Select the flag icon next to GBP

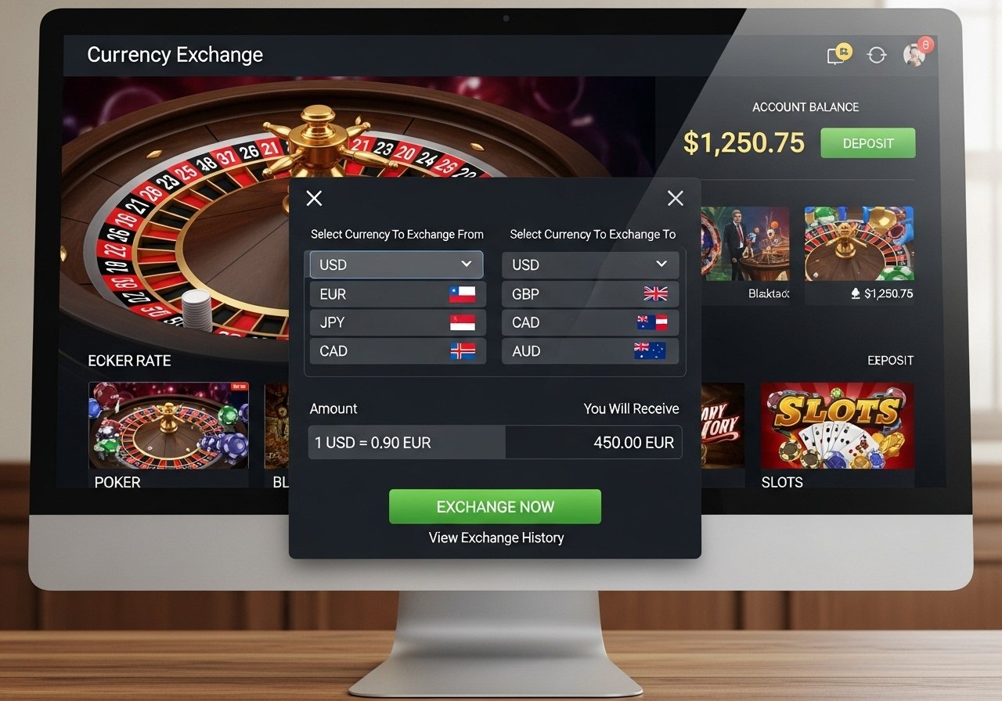(x=655, y=293)
